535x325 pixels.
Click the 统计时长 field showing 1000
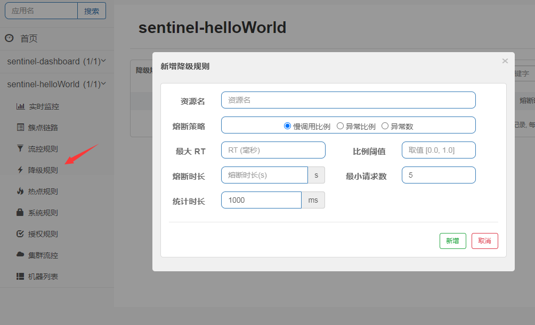pyautogui.click(x=261, y=200)
